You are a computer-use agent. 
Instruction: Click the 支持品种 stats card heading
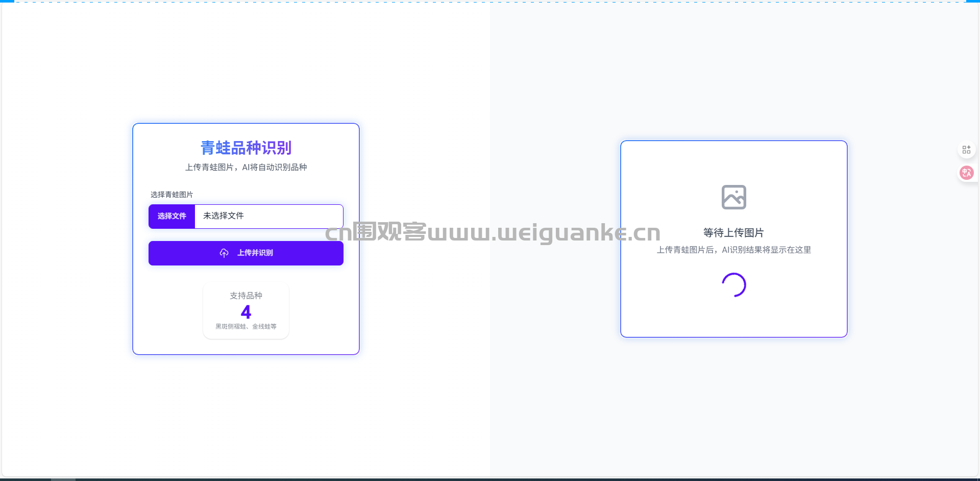point(246,296)
